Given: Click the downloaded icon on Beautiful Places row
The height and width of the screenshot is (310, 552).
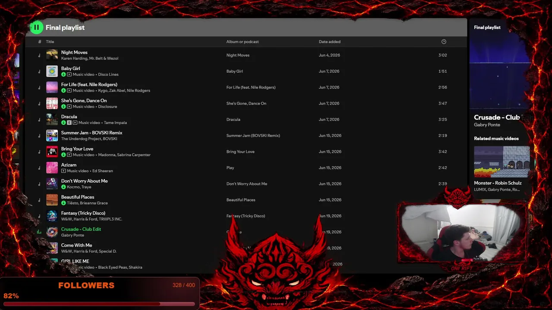Looking at the screenshot, I should point(63,203).
